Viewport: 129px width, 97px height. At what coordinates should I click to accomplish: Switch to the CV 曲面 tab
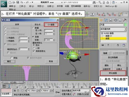51,25
